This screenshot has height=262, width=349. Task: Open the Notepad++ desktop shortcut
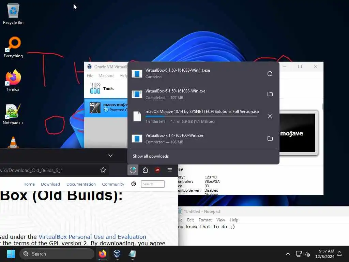point(13,114)
